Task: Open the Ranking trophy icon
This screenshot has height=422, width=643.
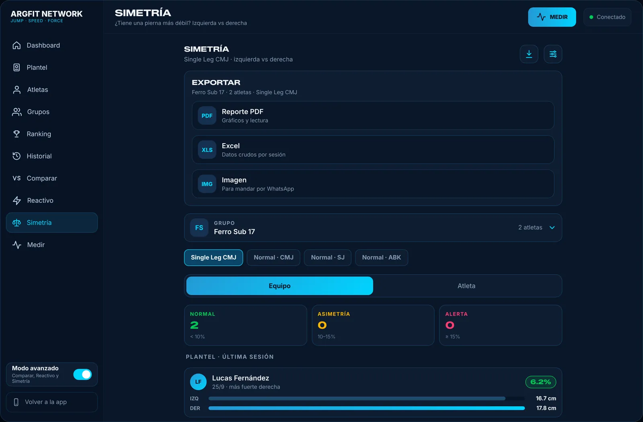Action: click(x=16, y=134)
